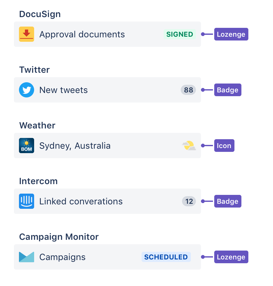Select the DocuSign section header
The height and width of the screenshot is (286, 273).
[40, 14]
